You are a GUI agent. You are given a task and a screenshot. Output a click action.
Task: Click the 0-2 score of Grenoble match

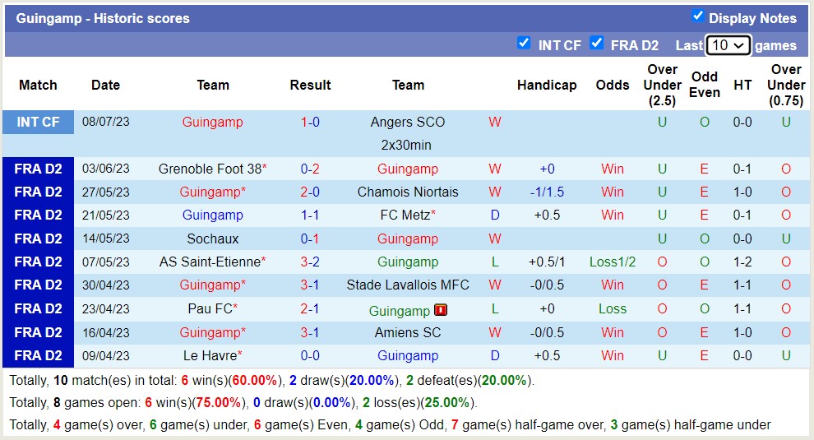coord(310,169)
